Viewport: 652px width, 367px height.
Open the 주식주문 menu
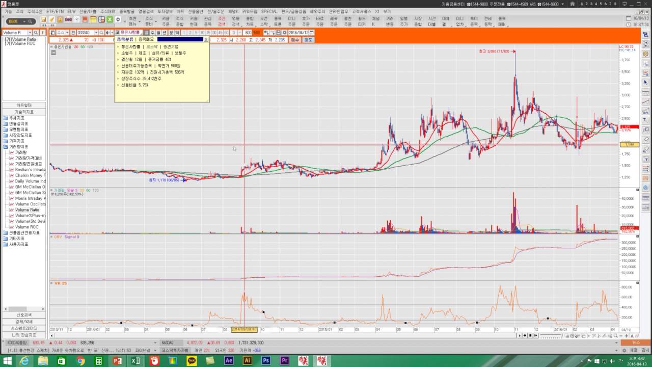pos(35,11)
